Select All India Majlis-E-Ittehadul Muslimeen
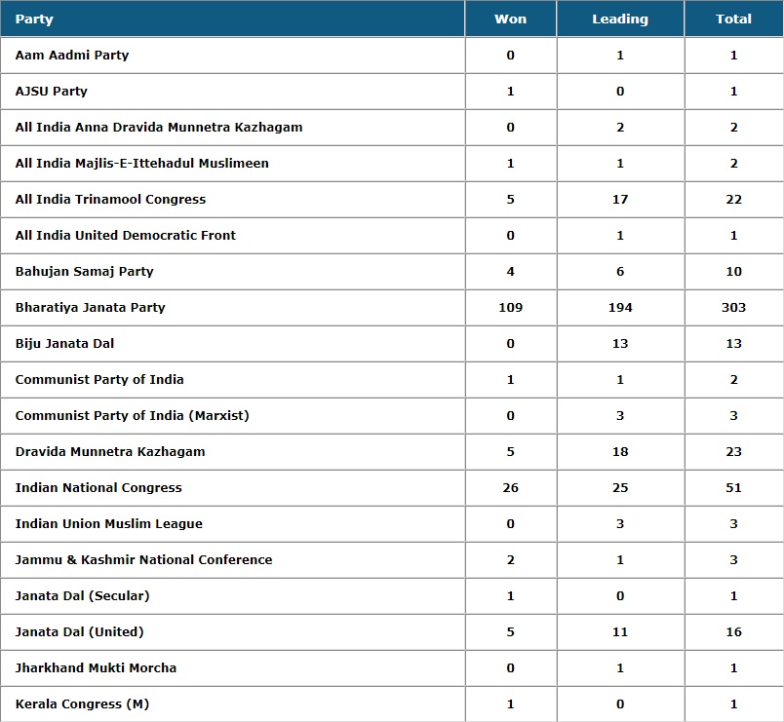This screenshot has height=722, width=784. tap(142, 163)
